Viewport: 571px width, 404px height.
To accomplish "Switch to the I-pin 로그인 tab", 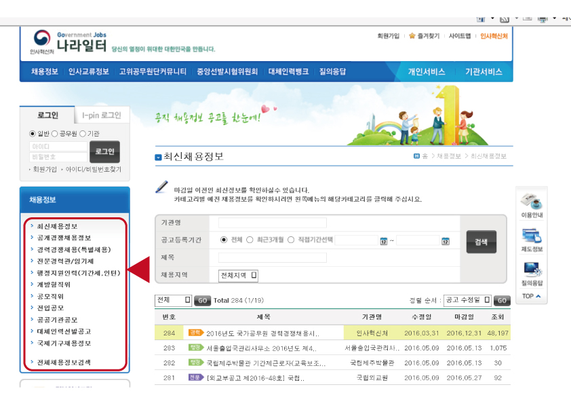I will tap(102, 115).
